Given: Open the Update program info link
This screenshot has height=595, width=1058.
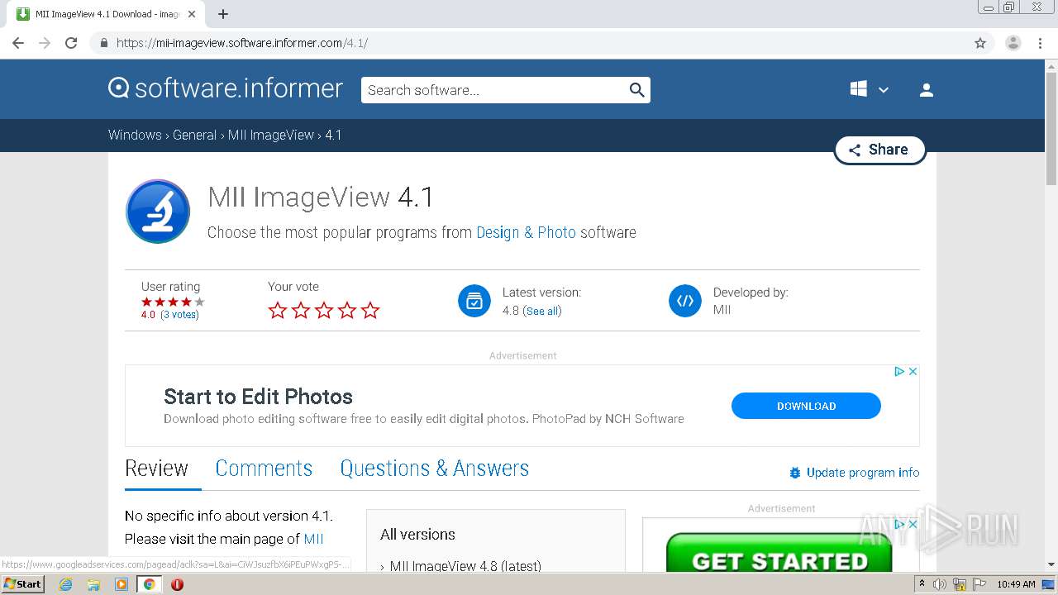Looking at the screenshot, I should 863,473.
